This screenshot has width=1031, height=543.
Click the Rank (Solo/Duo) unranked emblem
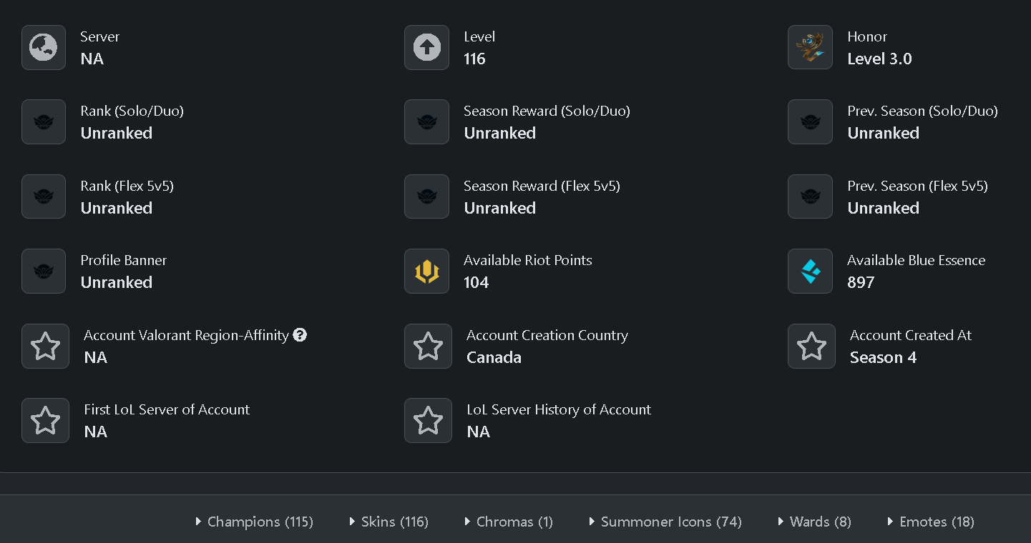coord(44,122)
